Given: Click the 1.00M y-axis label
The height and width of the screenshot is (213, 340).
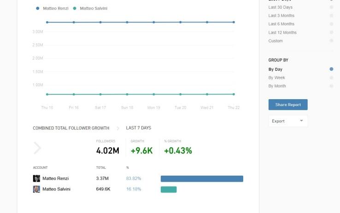Looking at the screenshot, I should (38, 85).
